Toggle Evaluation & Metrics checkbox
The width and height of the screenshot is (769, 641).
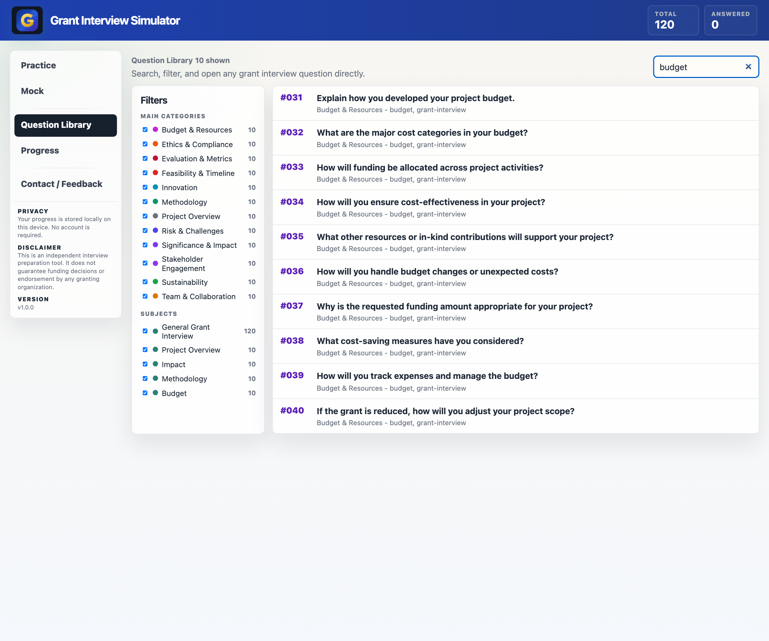(145, 158)
